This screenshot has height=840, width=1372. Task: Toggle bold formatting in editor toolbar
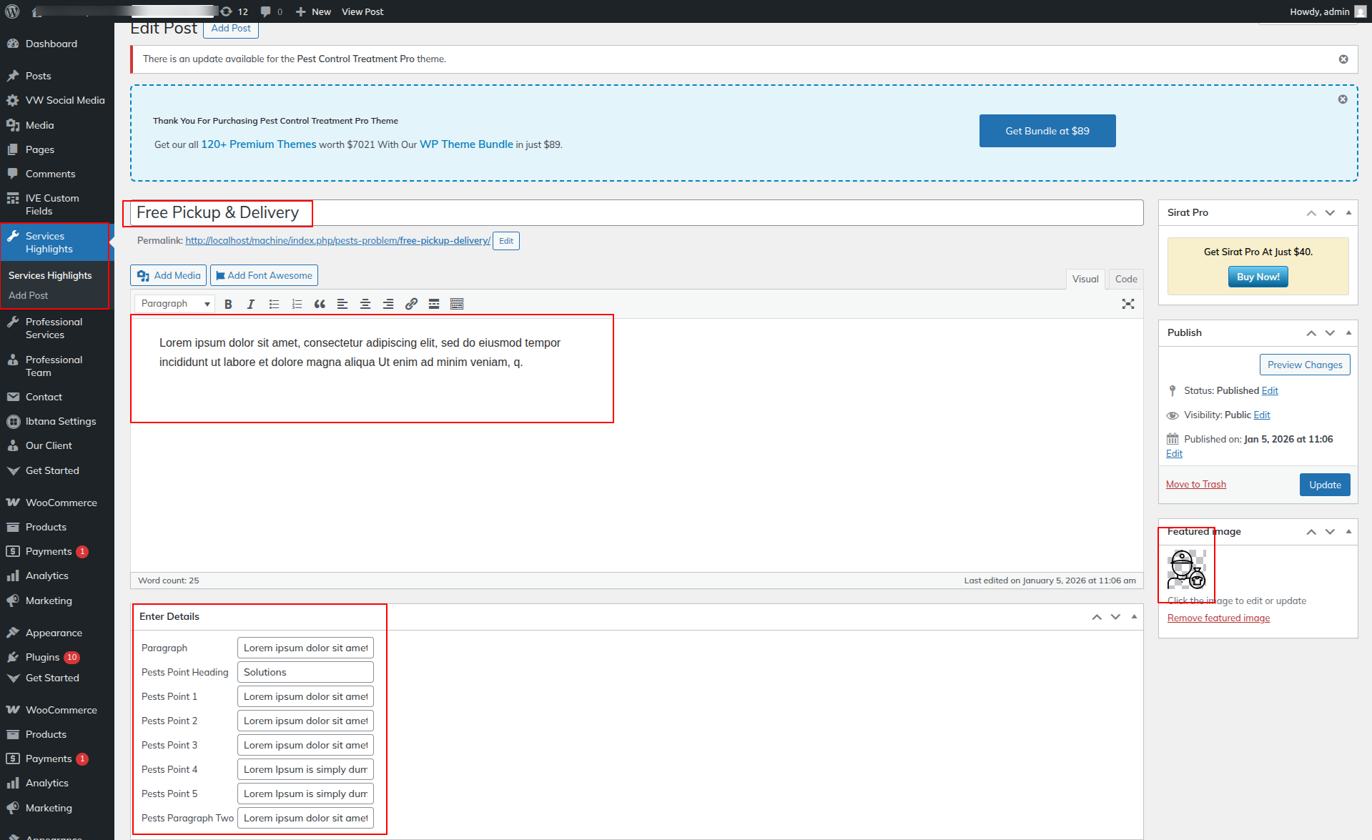tap(228, 304)
